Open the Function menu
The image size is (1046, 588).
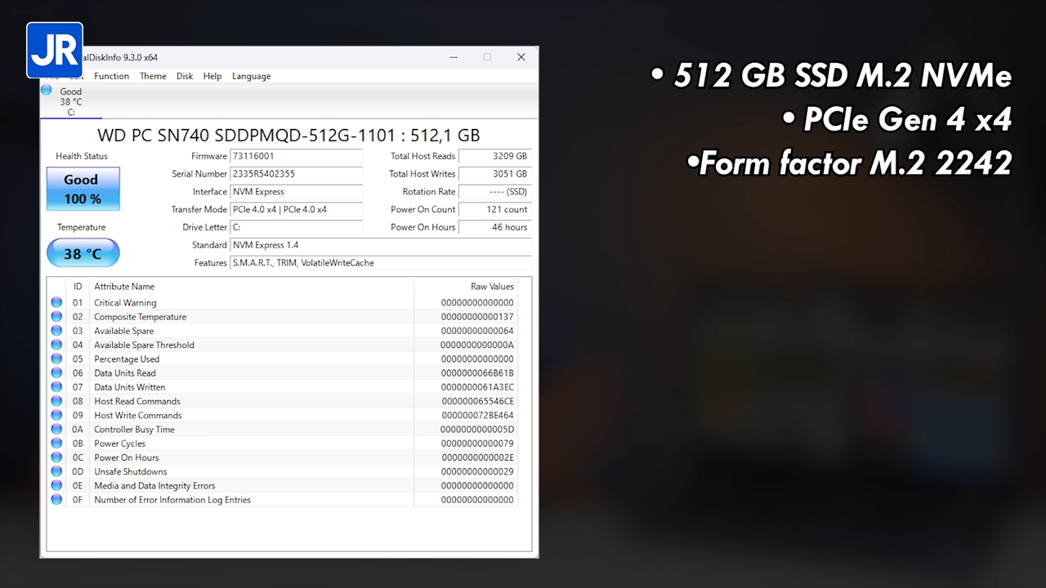(111, 76)
